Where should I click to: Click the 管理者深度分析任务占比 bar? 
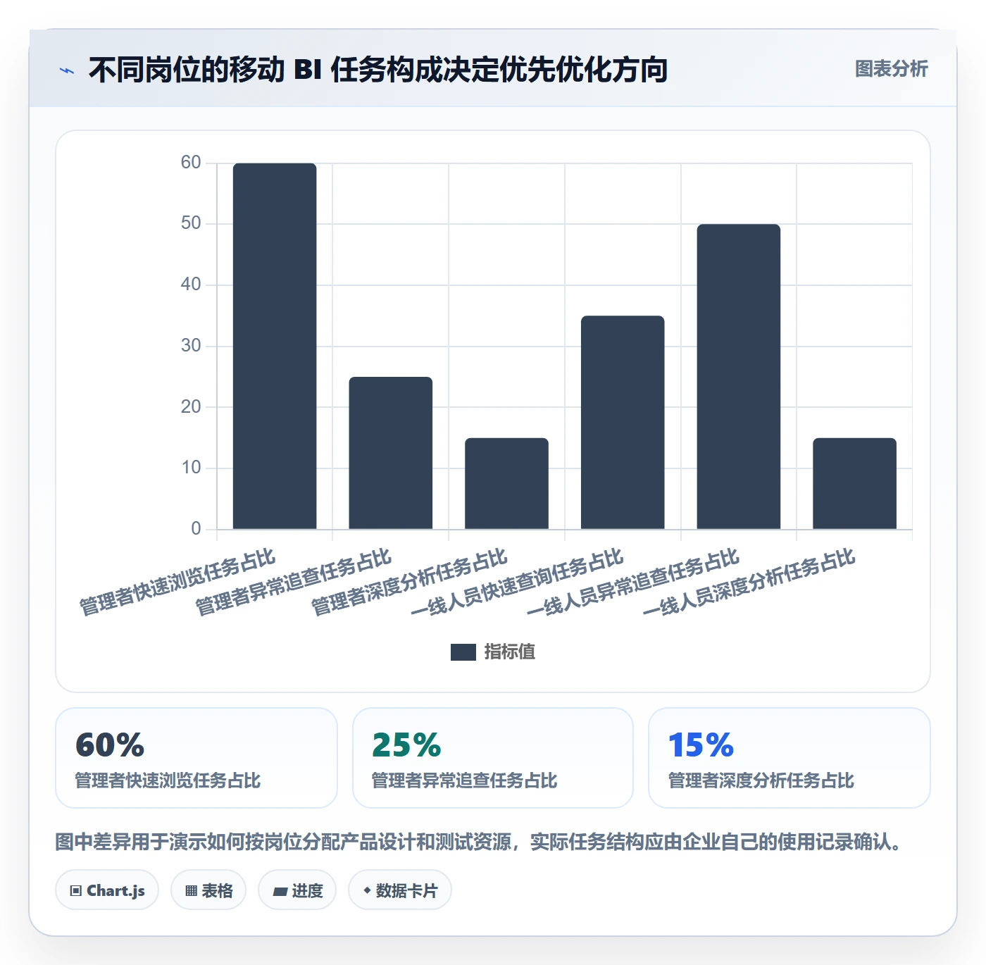tap(506, 483)
